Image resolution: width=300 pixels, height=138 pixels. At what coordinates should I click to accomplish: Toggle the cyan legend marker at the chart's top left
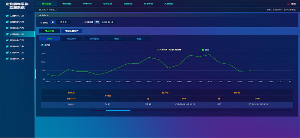pyautogui.click(x=42, y=45)
